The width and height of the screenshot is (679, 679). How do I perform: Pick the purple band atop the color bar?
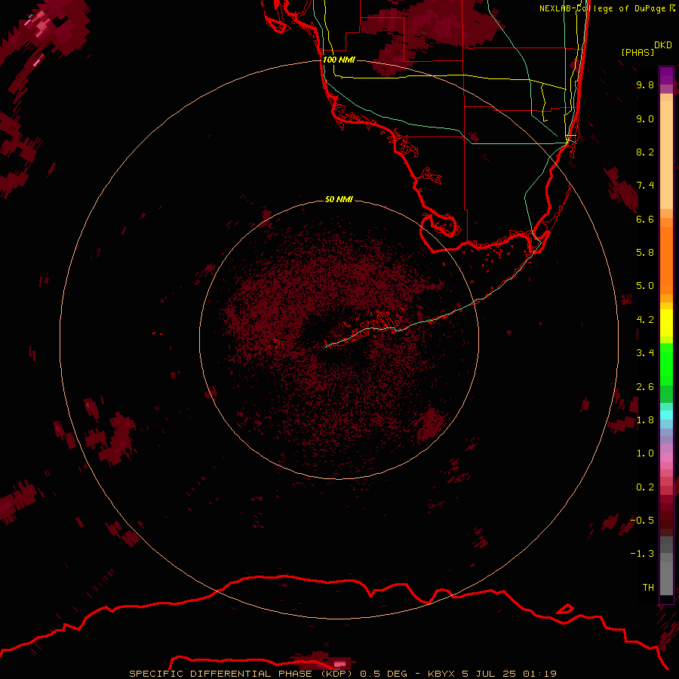click(x=666, y=75)
